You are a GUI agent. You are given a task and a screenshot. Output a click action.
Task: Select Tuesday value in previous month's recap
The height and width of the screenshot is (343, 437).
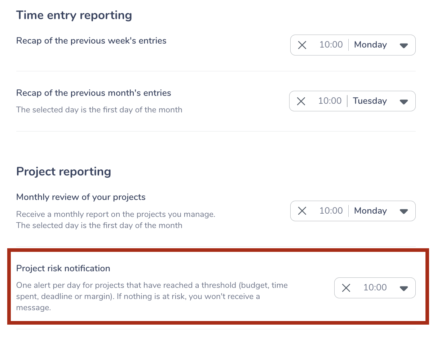click(x=370, y=101)
